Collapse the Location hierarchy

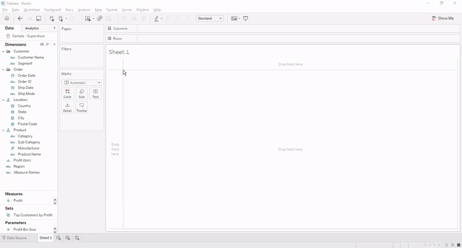tap(3, 100)
